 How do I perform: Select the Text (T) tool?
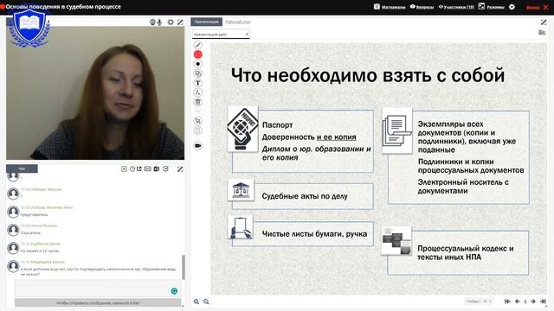tap(198, 83)
